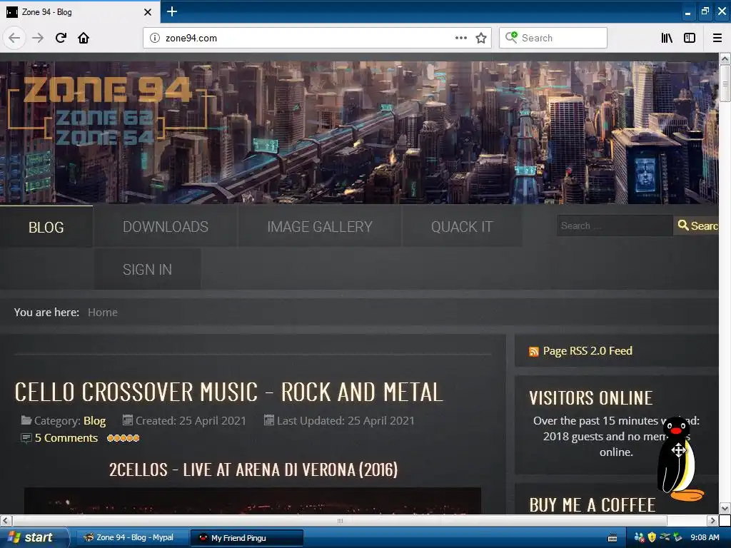This screenshot has width=731, height=548.
Task: Click the horizontal scrollbar right arrow
Action: [x=712, y=520]
